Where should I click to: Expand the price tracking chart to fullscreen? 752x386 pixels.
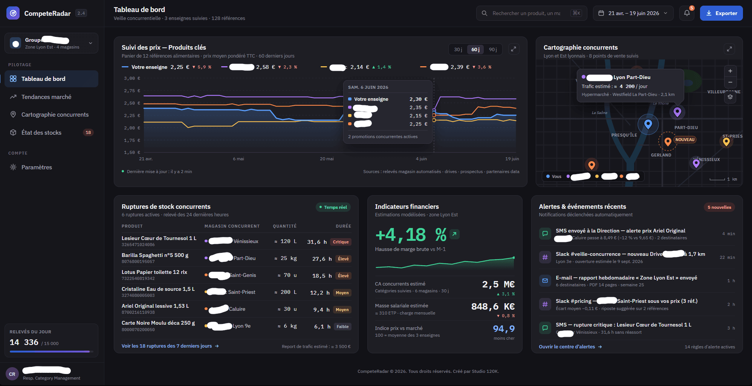click(514, 49)
